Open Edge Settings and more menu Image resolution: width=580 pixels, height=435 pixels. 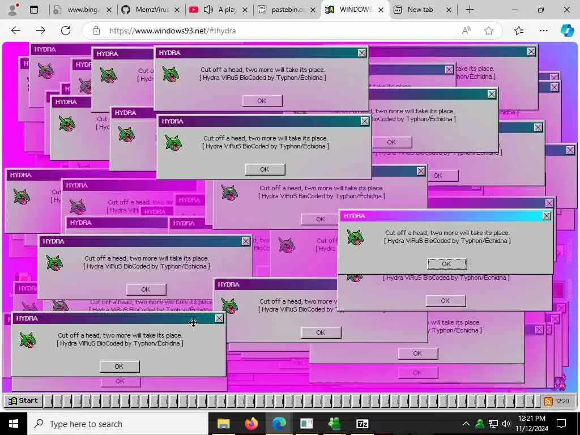click(x=543, y=31)
